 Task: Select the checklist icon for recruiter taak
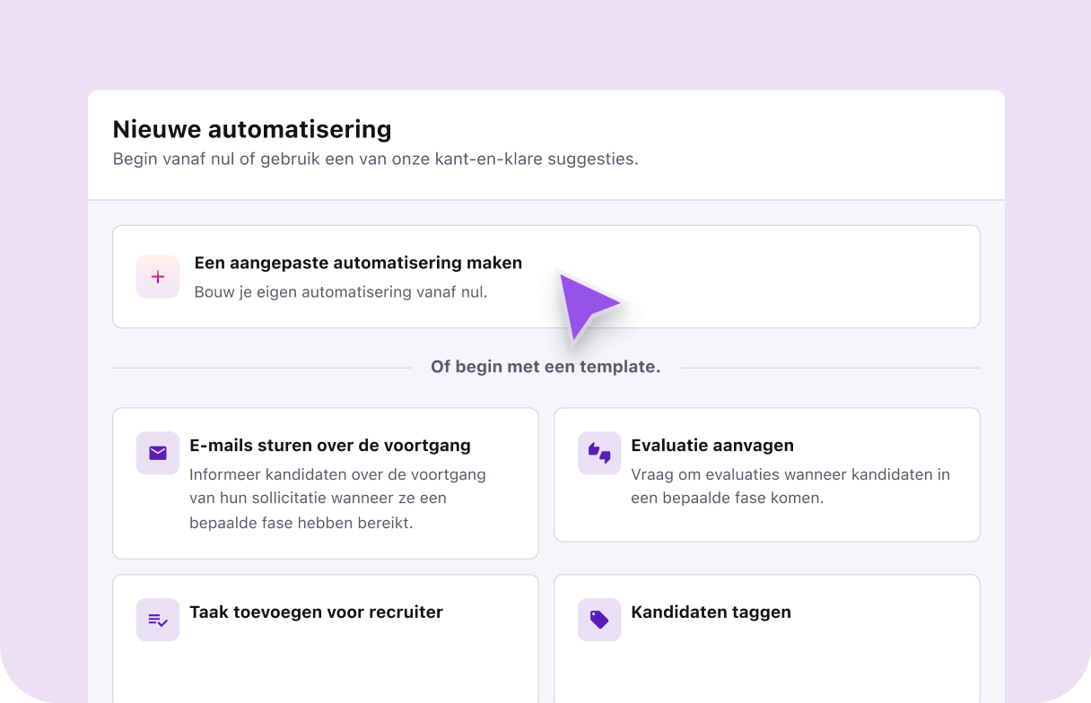[x=158, y=620]
